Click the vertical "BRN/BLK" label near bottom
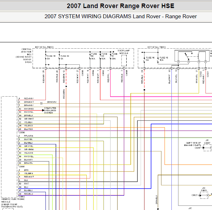The image size is (212, 210). pos(157,199)
